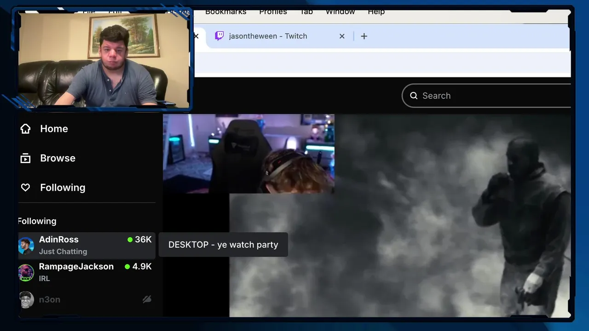This screenshot has height=331, width=589.
Task: Click the RampageJackson 4.9K viewer count
Action: (138, 267)
